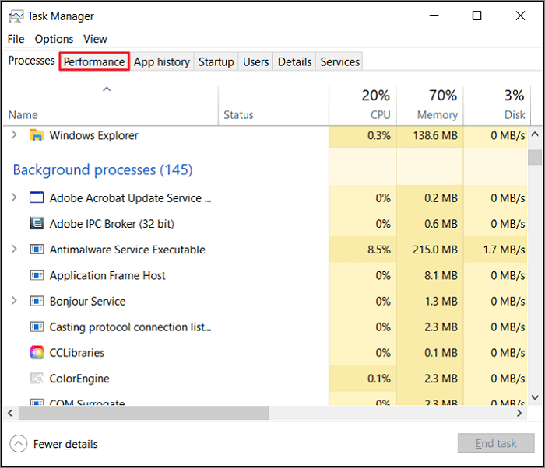Image resolution: width=545 pixels, height=468 pixels.
Task: Expand the Adobe Acrobat Update Service entry
Action: coord(14,198)
